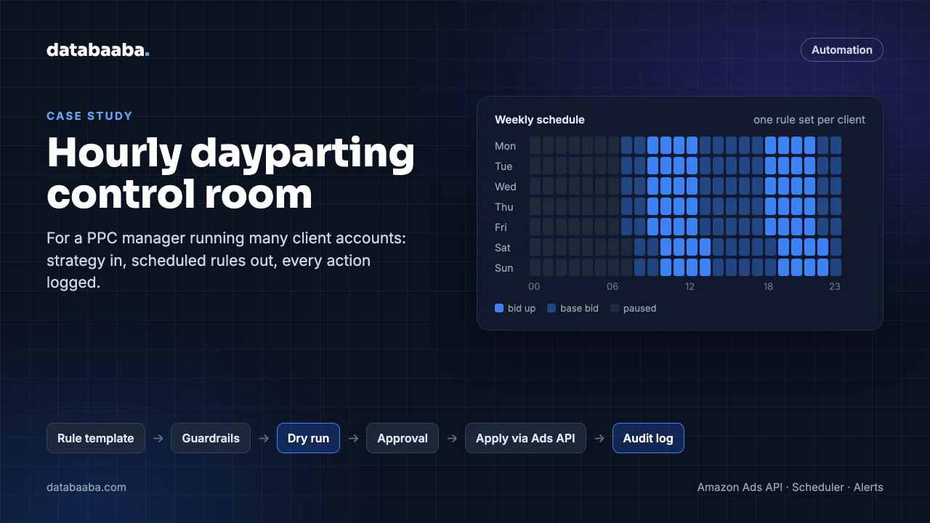This screenshot has height=523, width=930.
Task: Click the 23 hour axis label
Action: coord(835,286)
